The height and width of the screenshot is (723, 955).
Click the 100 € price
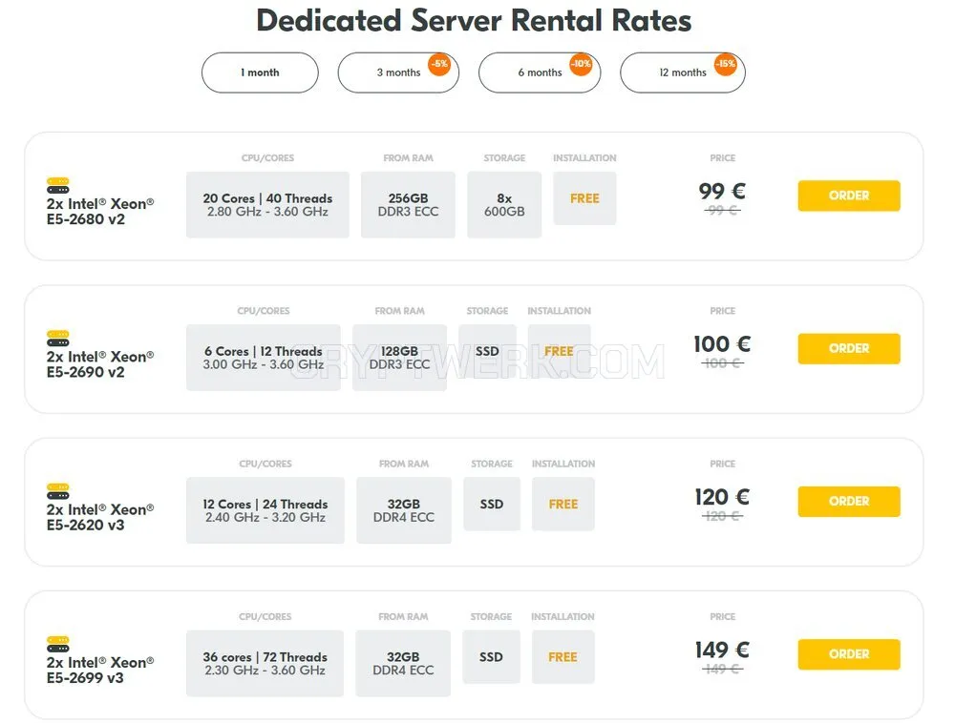pyautogui.click(x=722, y=344)
